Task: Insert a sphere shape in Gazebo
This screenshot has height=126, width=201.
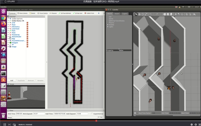Action: pos(168,14)
